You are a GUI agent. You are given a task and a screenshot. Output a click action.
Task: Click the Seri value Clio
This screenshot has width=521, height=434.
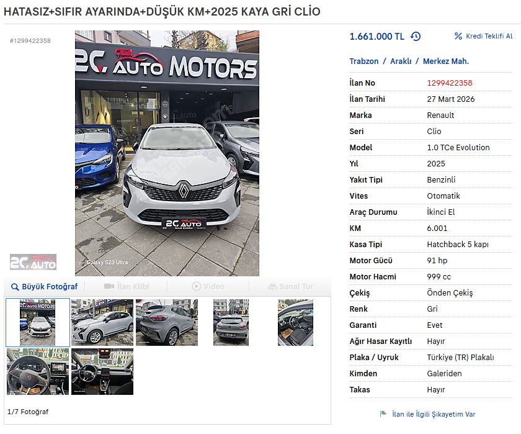(x=434, y=132)
